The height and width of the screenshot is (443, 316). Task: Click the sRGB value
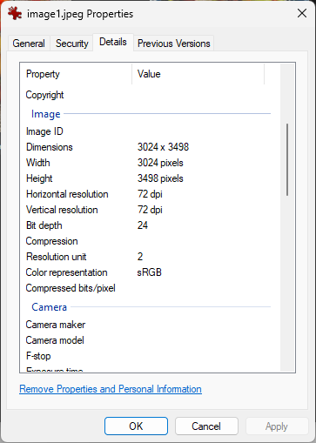pos(150,272)
